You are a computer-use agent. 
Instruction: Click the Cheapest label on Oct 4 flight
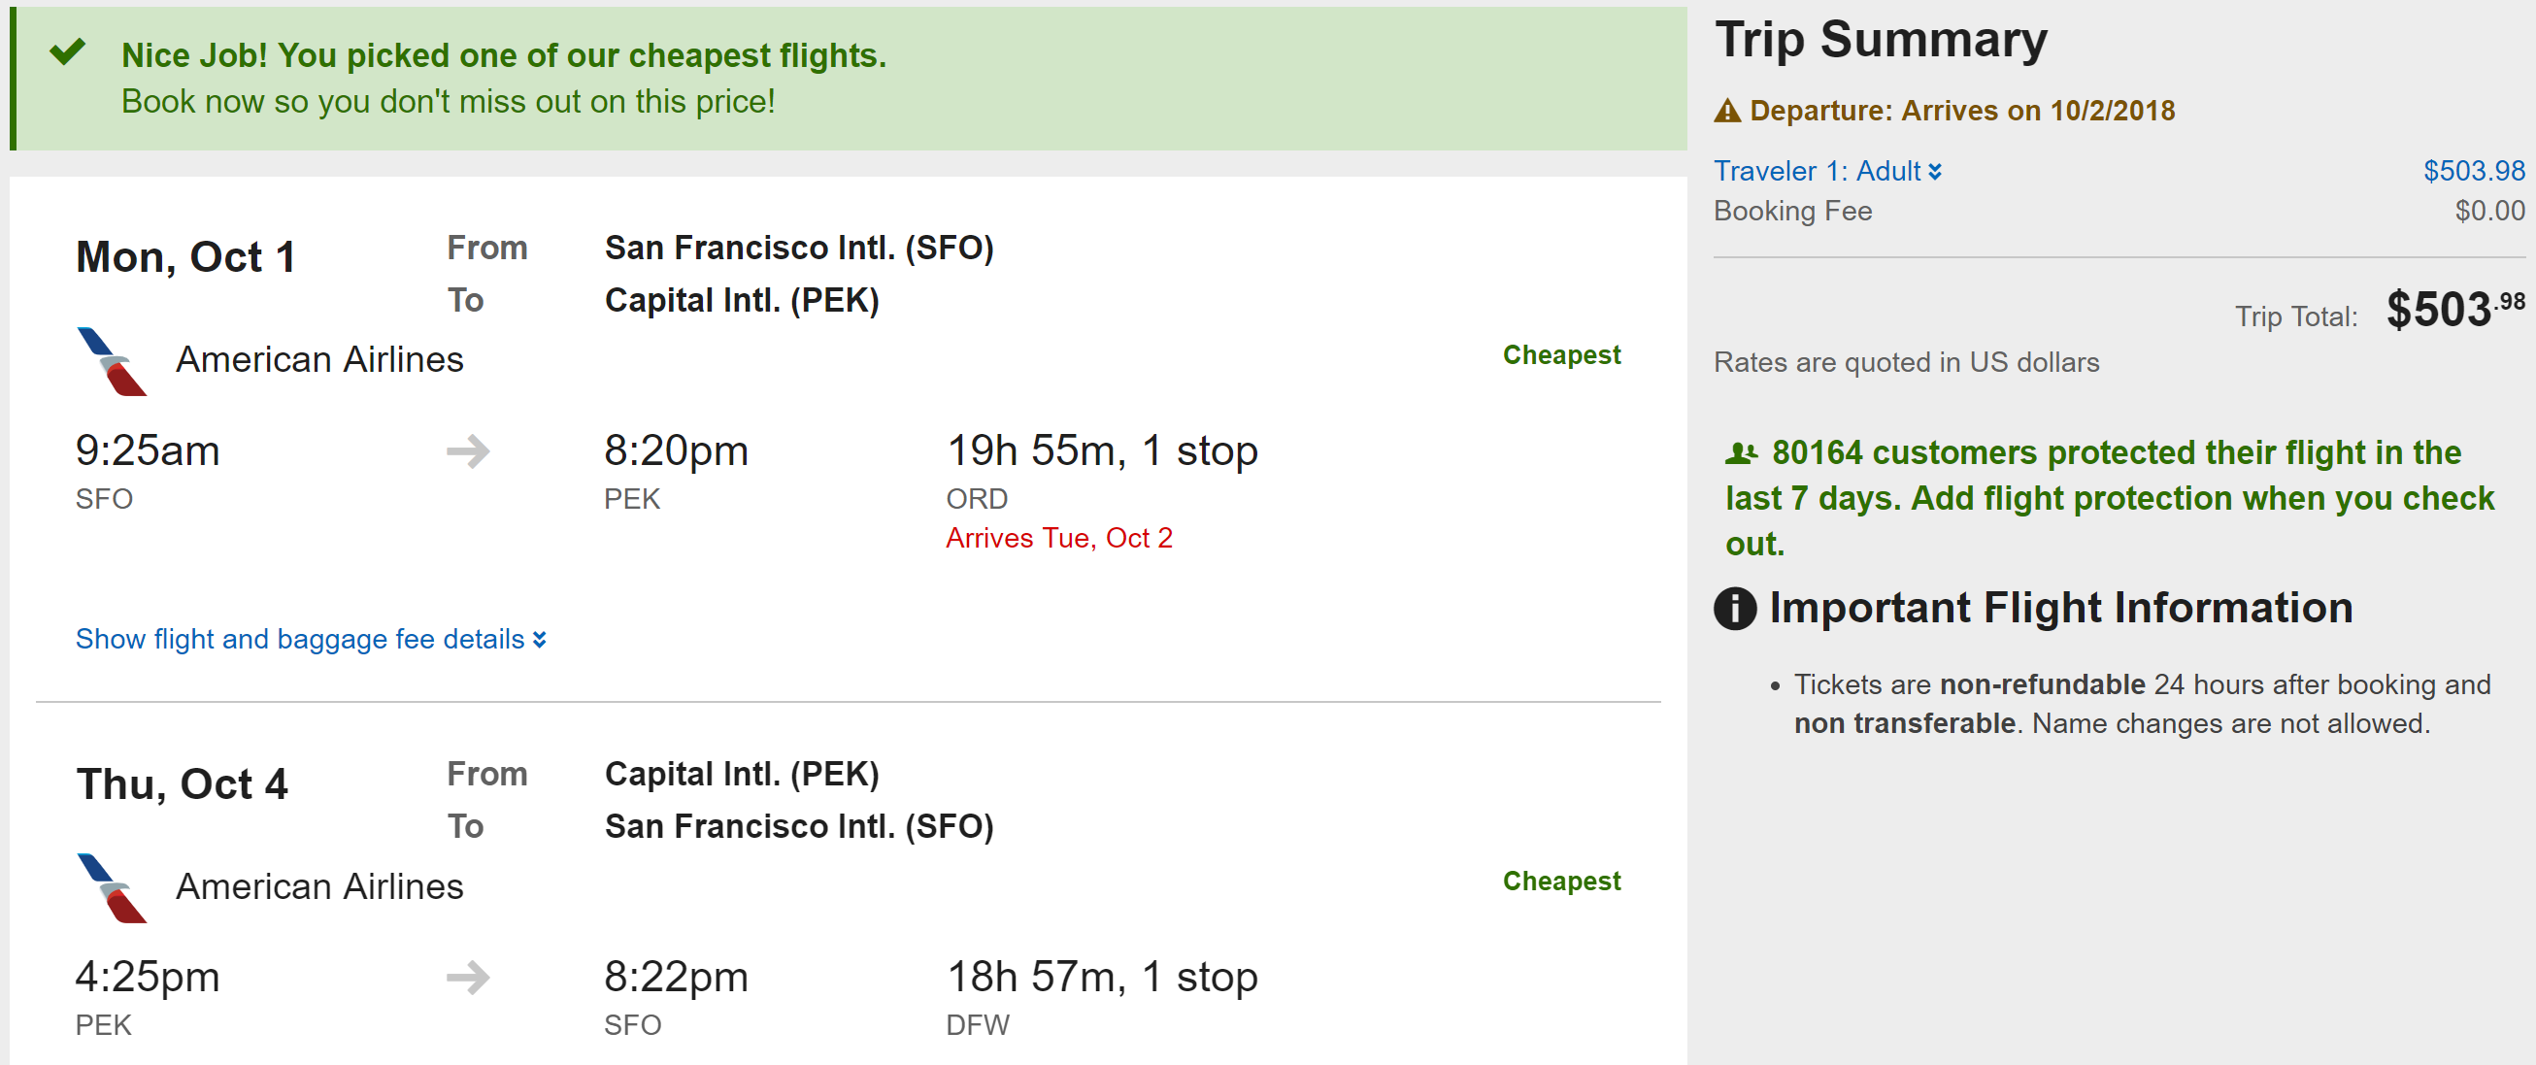click(1560, 881)
